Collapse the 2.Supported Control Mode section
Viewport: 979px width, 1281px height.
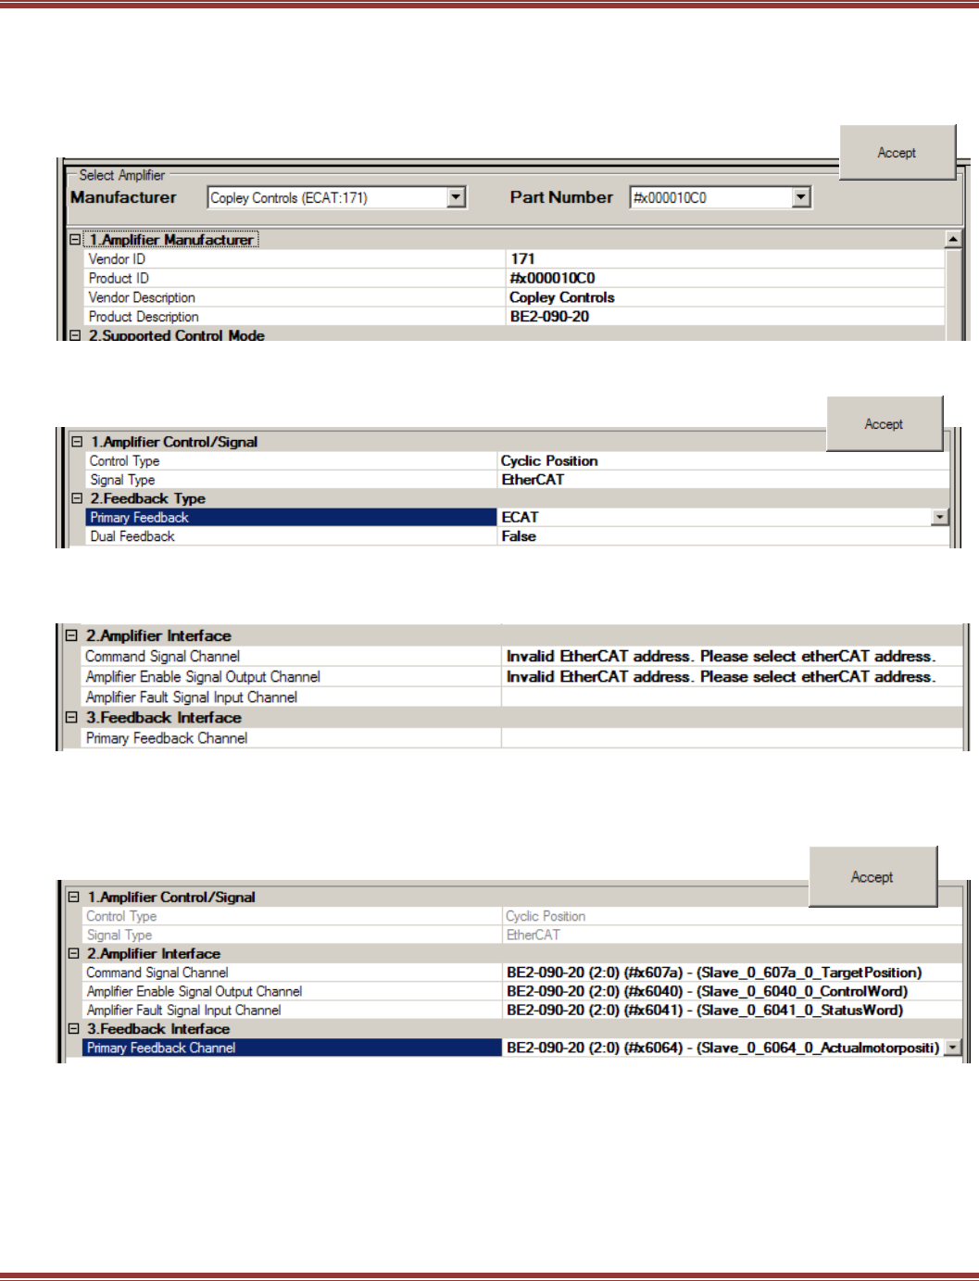point(76,335)
